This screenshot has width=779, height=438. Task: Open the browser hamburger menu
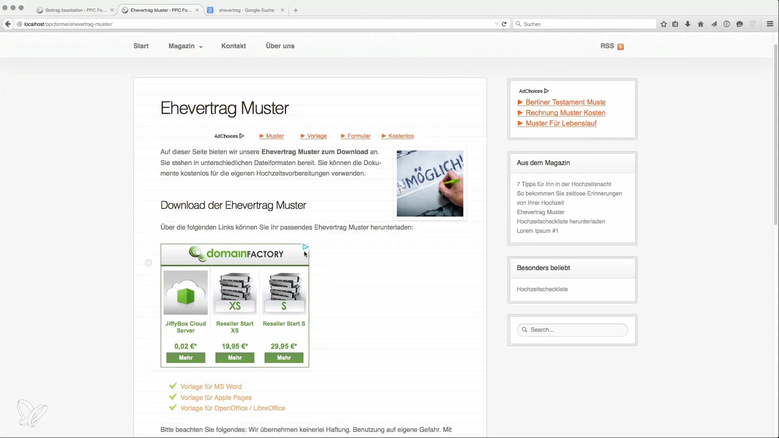(770, 24)
